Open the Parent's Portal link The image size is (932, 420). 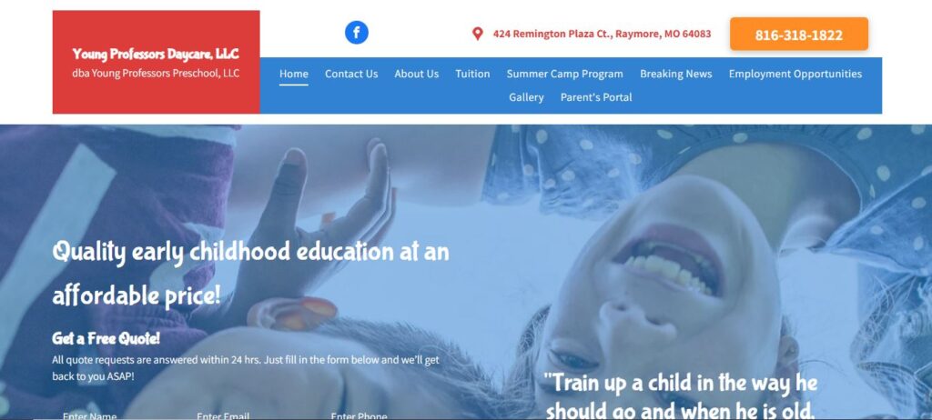tap(596, 97)
